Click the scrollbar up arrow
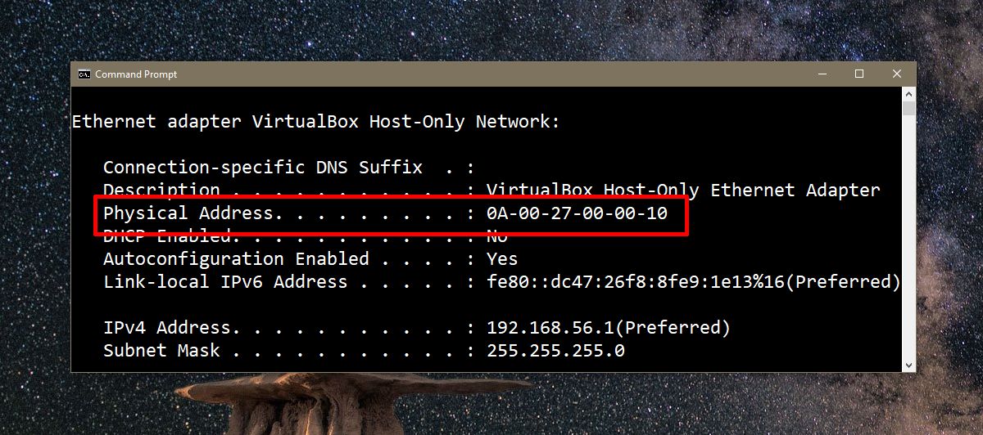The height and width of the screenshot is (435, 983). point(908,94)
